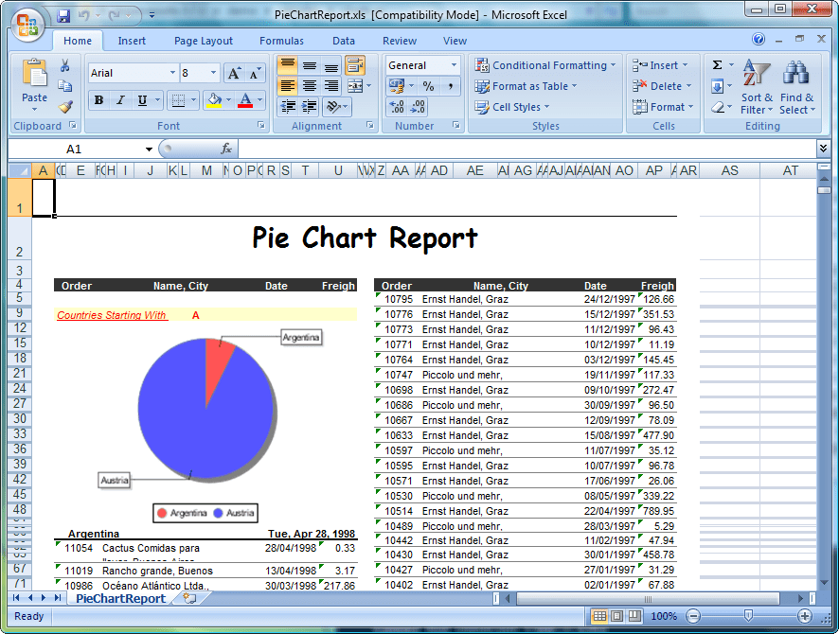Image resolution: width=839 pixels, height=634 pixels.
Task: Apply the red Font Color
Action: coord(245,100)
